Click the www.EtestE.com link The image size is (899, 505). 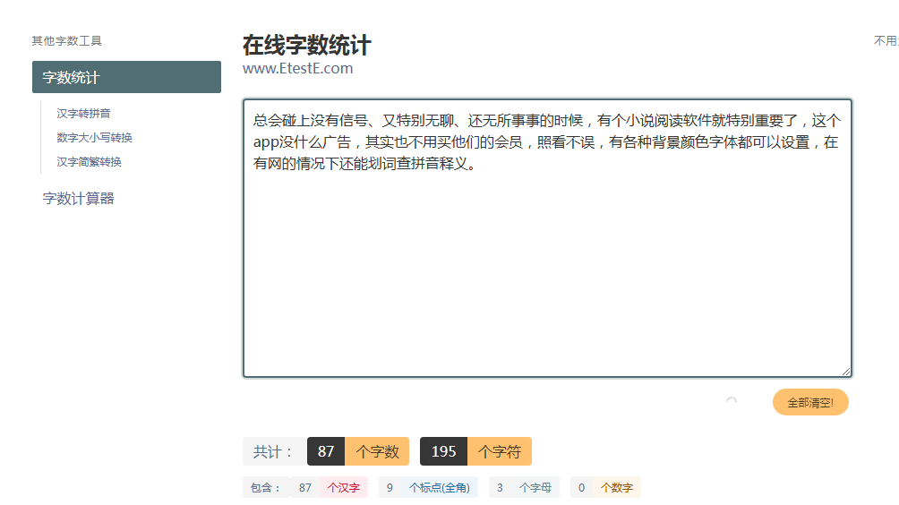tap(297, 68)
